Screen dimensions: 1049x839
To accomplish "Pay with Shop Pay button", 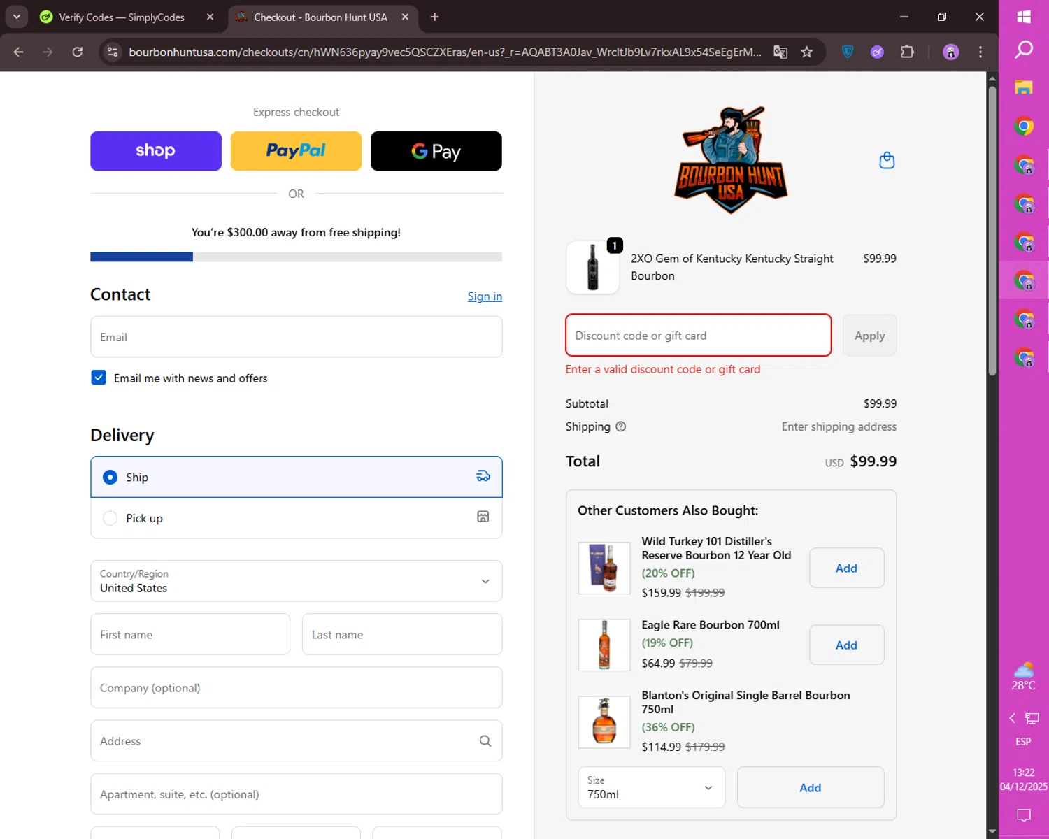I will [156, 151].
